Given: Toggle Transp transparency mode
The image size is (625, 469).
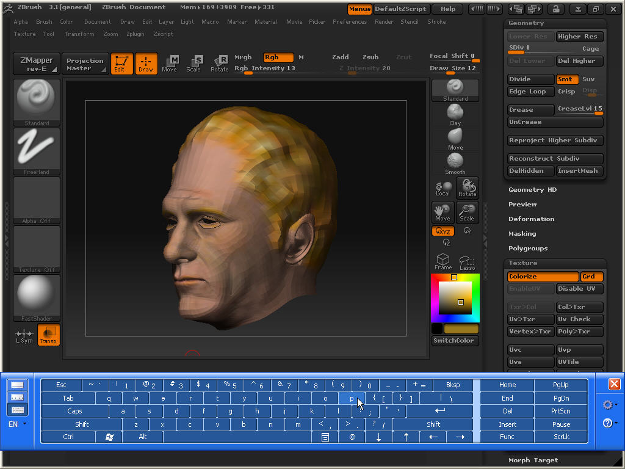Looking at the screenshot, I should [49, 335].
